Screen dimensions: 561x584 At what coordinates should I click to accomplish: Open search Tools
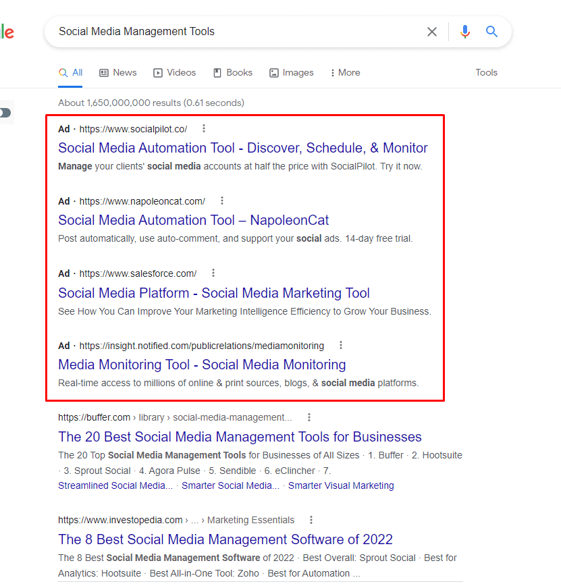486,72
